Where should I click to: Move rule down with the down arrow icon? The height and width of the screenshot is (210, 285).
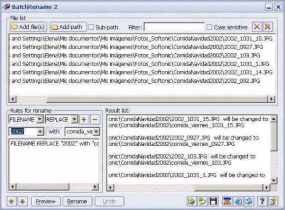click(23, 201)
